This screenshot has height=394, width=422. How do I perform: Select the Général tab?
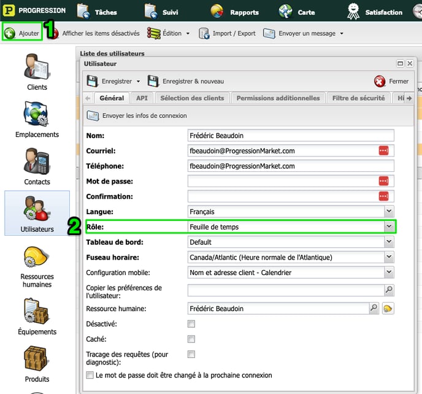(x=112, y=98)
